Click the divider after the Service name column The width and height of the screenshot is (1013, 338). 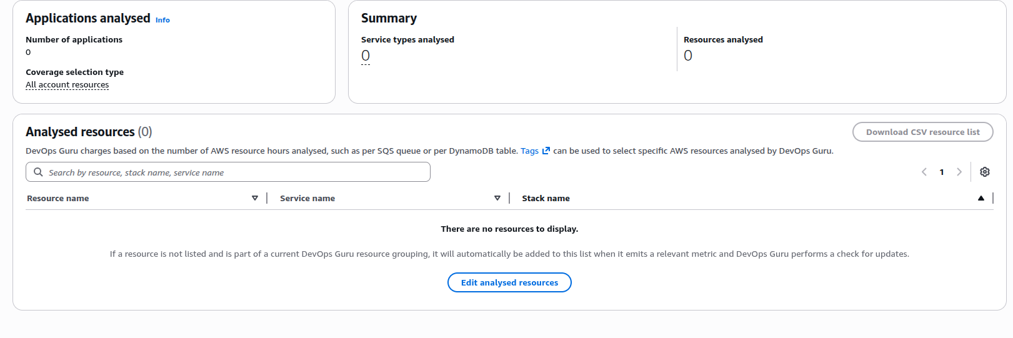pos(509,198)
